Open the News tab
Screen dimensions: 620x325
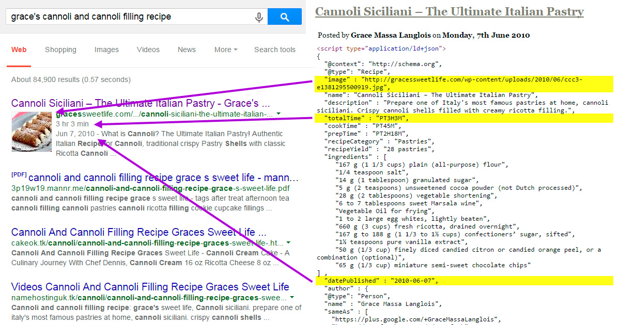point(187,50)
